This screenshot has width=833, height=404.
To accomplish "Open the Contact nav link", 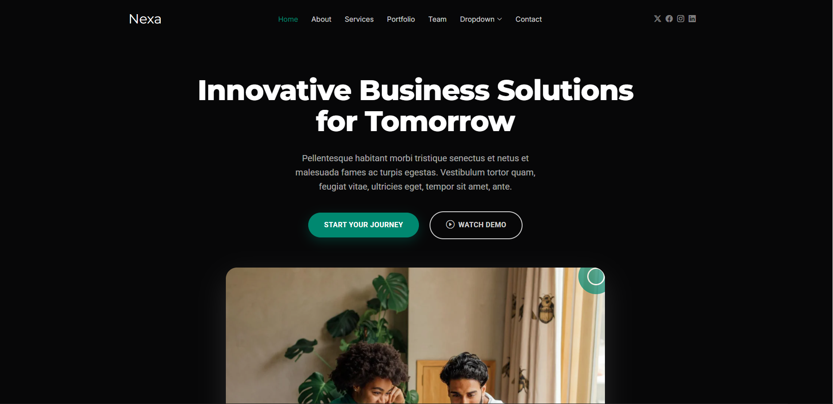I will [528, 19].
